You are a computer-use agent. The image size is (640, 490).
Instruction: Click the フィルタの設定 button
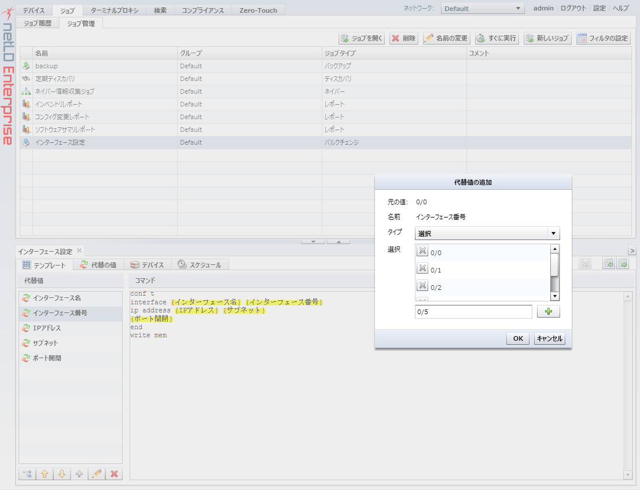(x=604, y=38)
